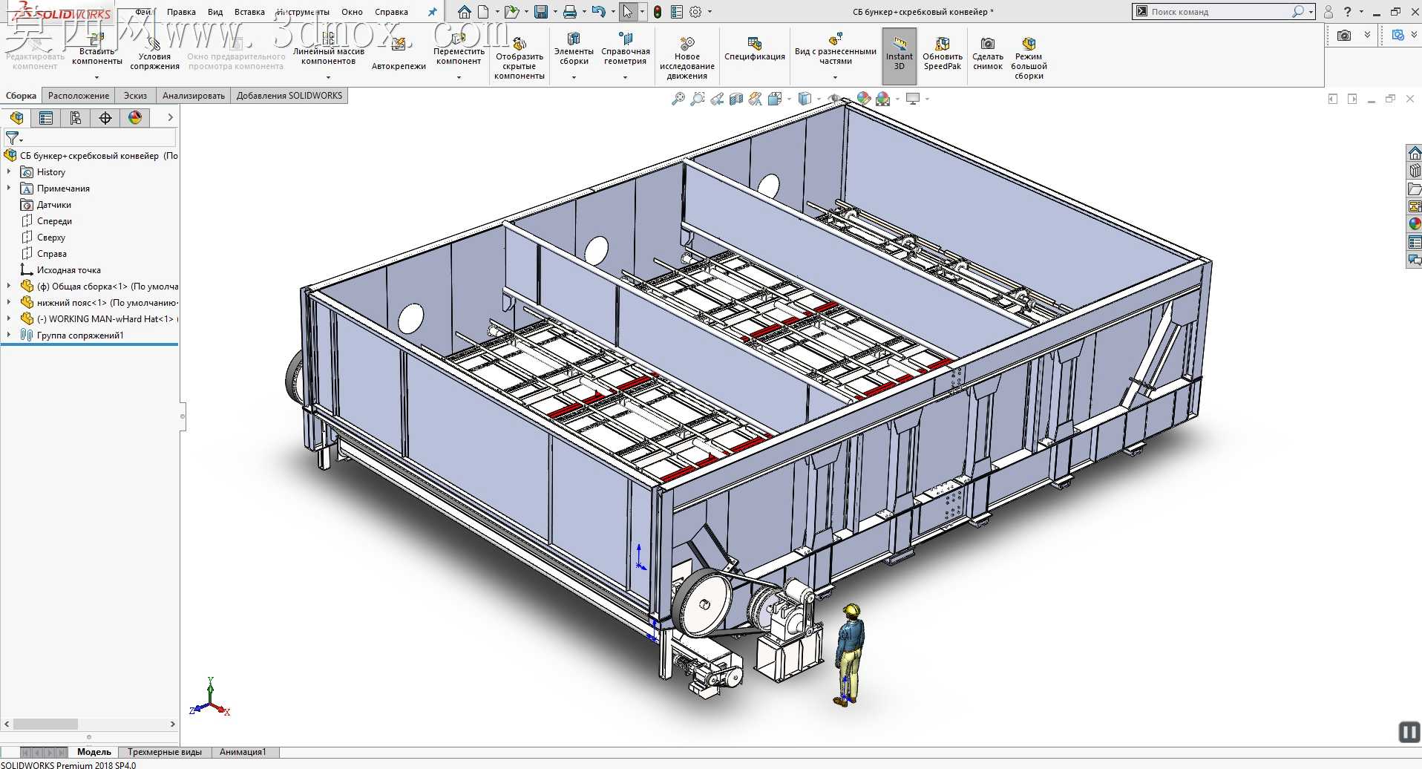Activate the Select cursor tool

tap(628, 12)
